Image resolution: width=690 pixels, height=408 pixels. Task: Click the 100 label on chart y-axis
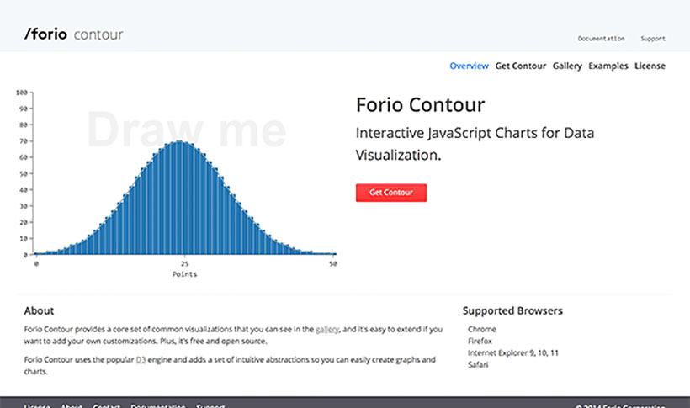pos(22,93)
